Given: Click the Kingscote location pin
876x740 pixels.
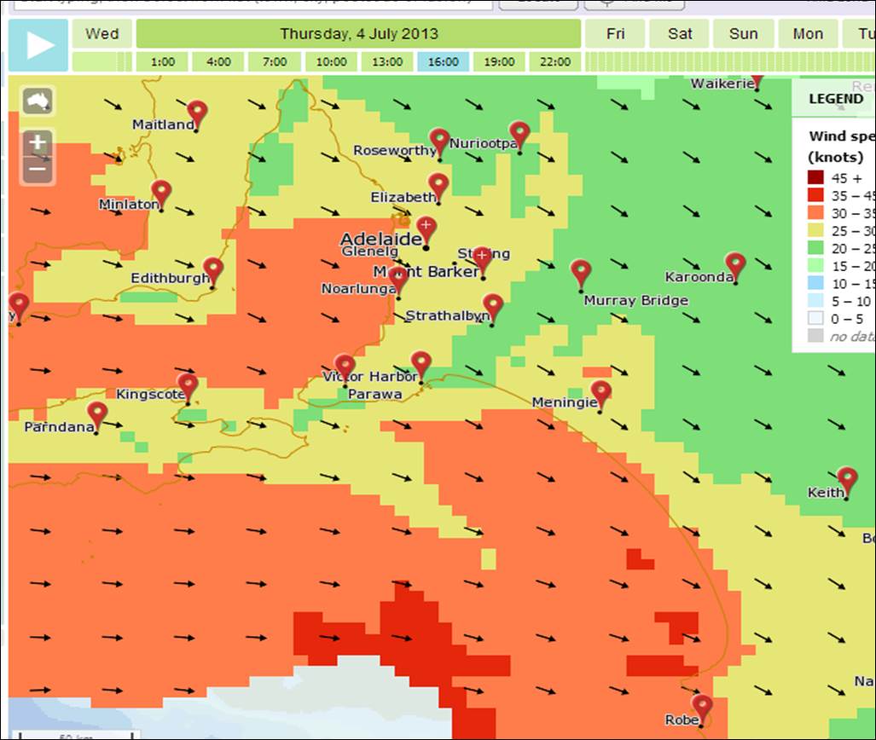Looking at the screenshot, I should pos(188,386).
